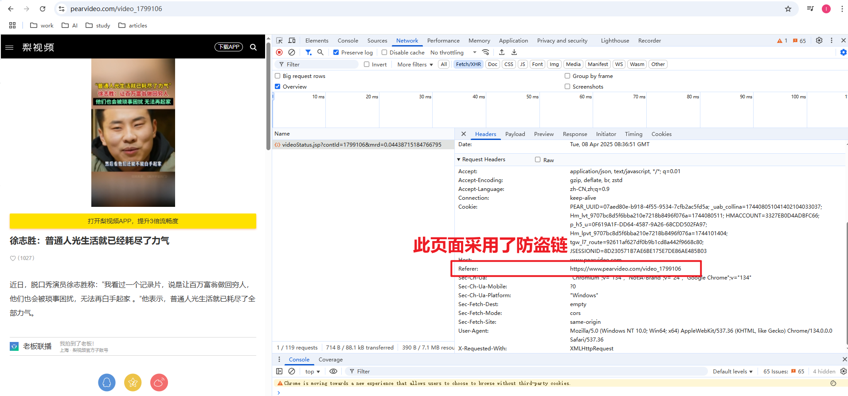
Task: Click the yellow open-APP banner
Action: 133,221
